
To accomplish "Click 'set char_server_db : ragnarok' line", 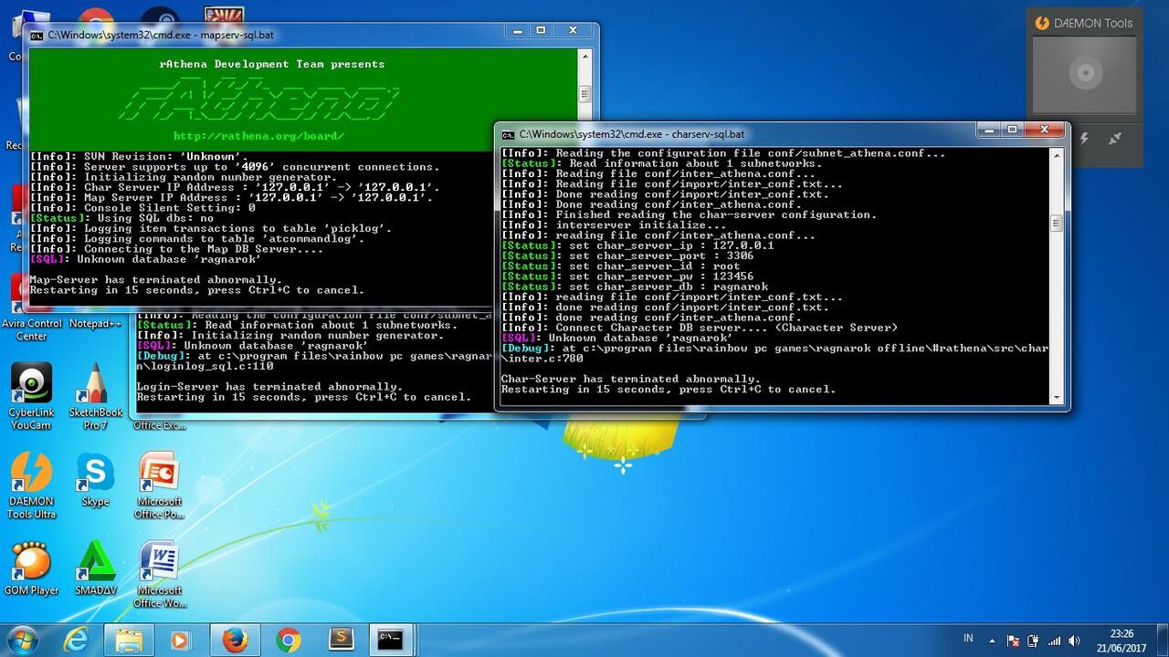I will pyautogui.click(x=634, y=287).
